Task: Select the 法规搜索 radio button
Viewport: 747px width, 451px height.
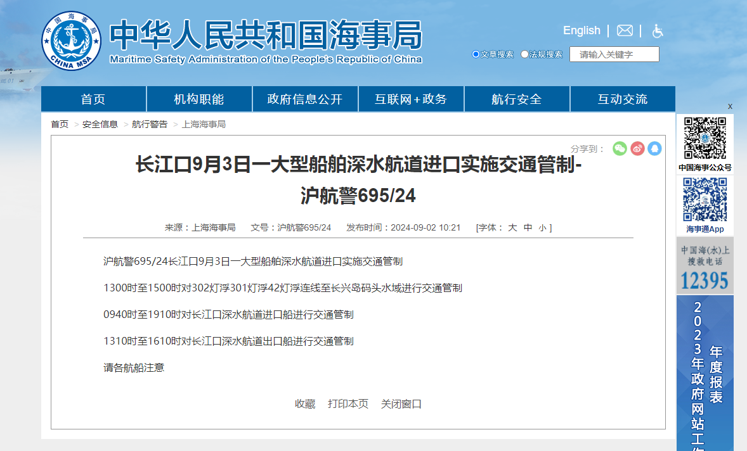Action: pyautogui.click(x=524, y=54)
